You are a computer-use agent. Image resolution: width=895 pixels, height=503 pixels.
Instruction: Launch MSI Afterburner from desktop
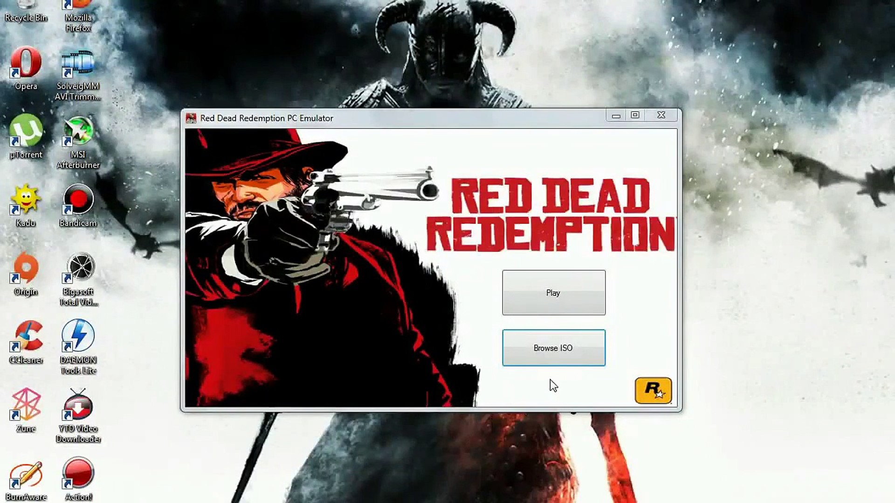pyautogui.click(x=78, y=132)
